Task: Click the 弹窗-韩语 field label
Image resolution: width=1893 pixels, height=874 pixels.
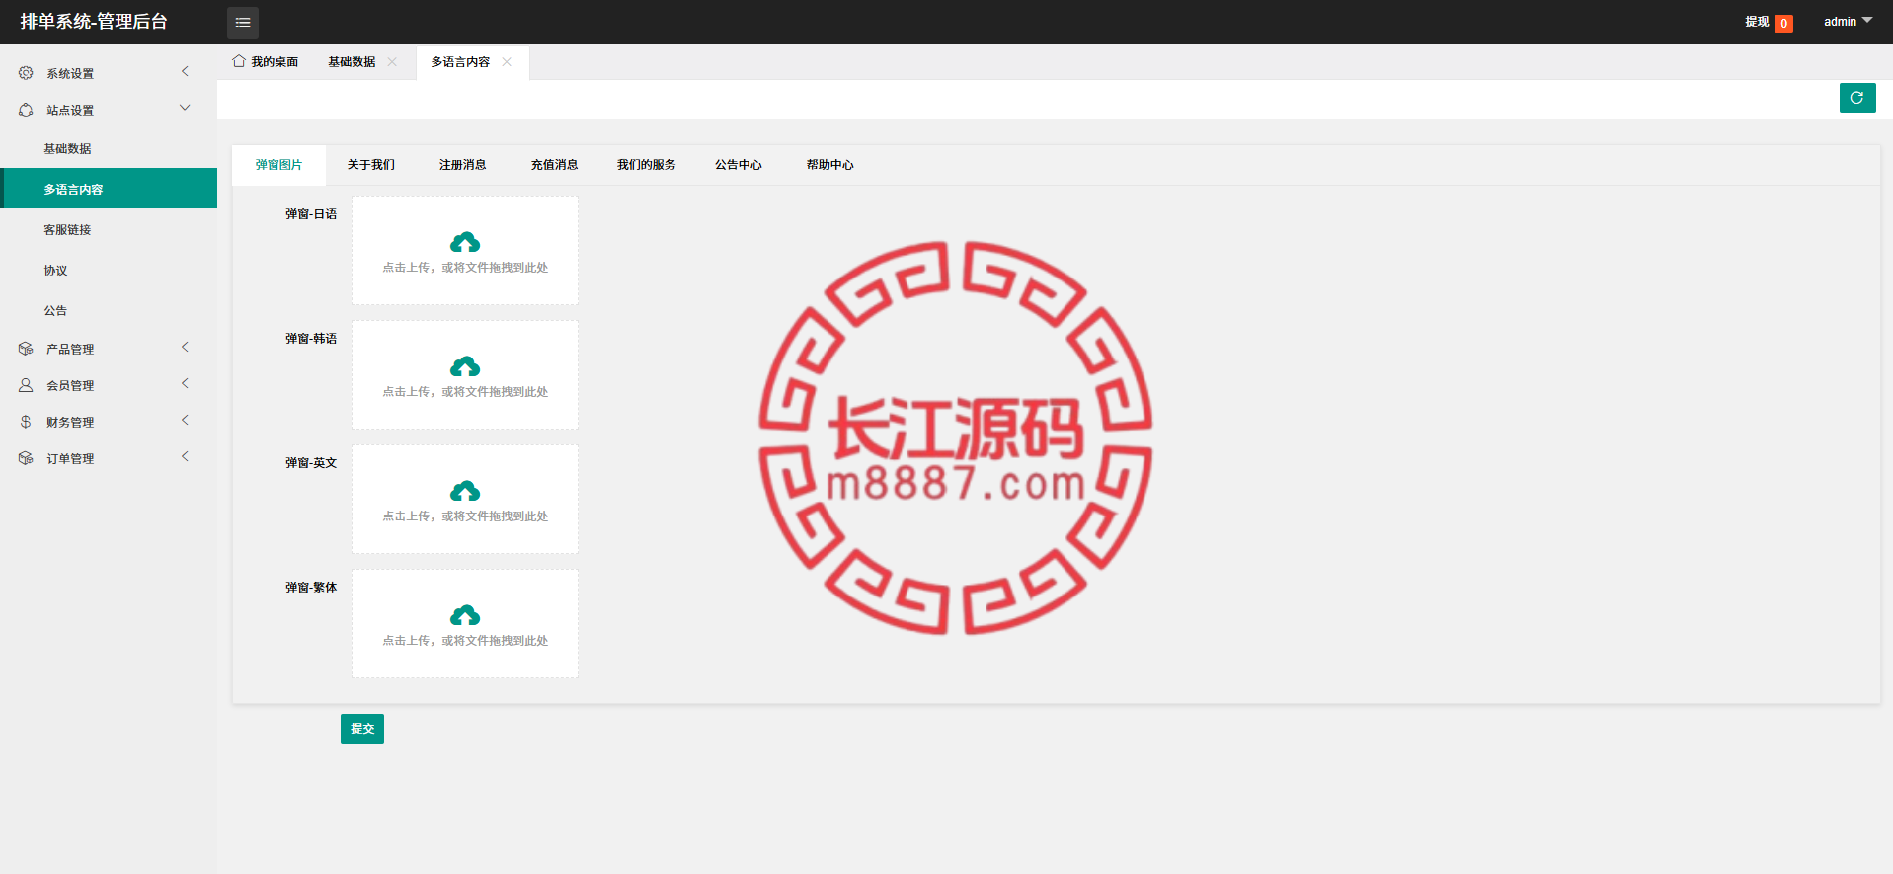Action: tap(311, 339)
